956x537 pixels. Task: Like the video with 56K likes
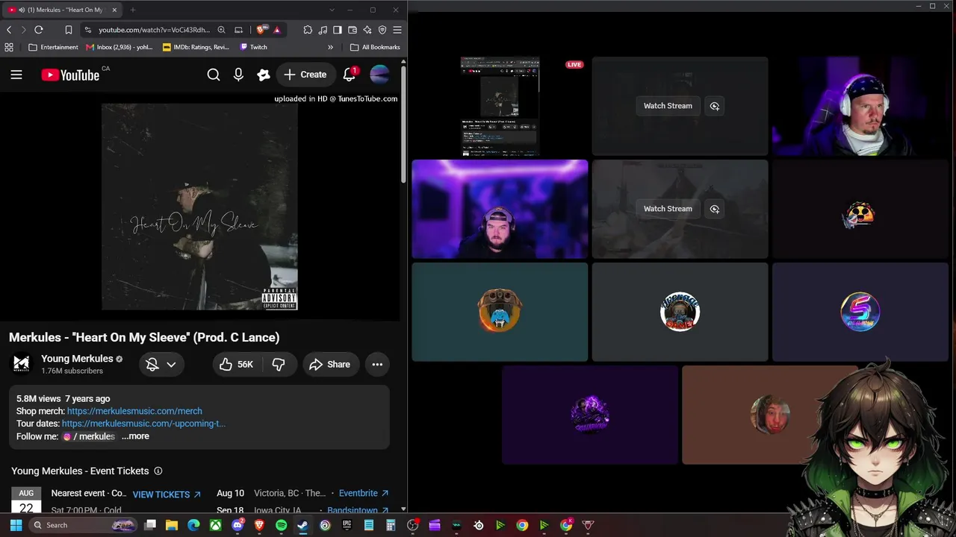[237, 364]
